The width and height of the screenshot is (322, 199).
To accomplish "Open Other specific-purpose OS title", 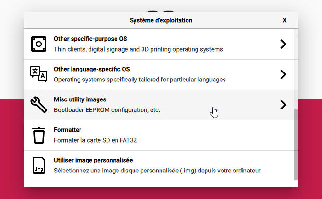I will click(x=90, y=39).
